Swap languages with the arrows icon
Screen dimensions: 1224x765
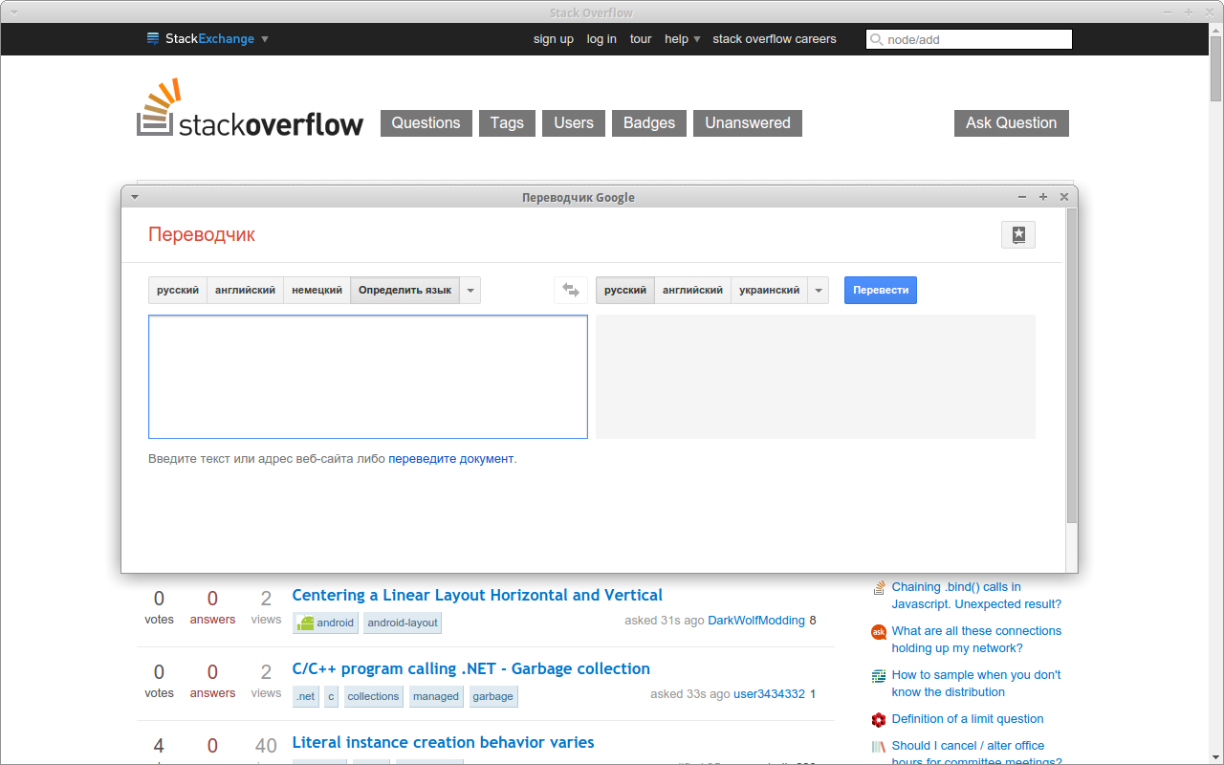[571, 290]
